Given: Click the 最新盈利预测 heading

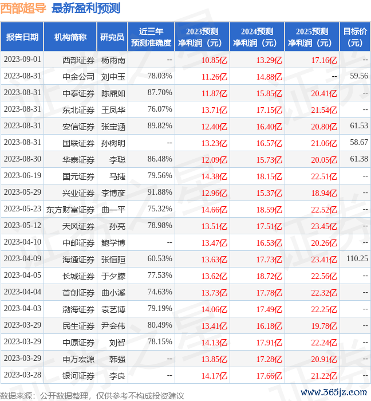Looking at the screenshot, I should (86, 8).
